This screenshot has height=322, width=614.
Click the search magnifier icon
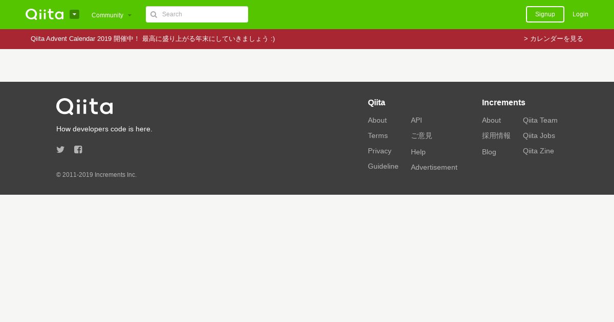153,14
